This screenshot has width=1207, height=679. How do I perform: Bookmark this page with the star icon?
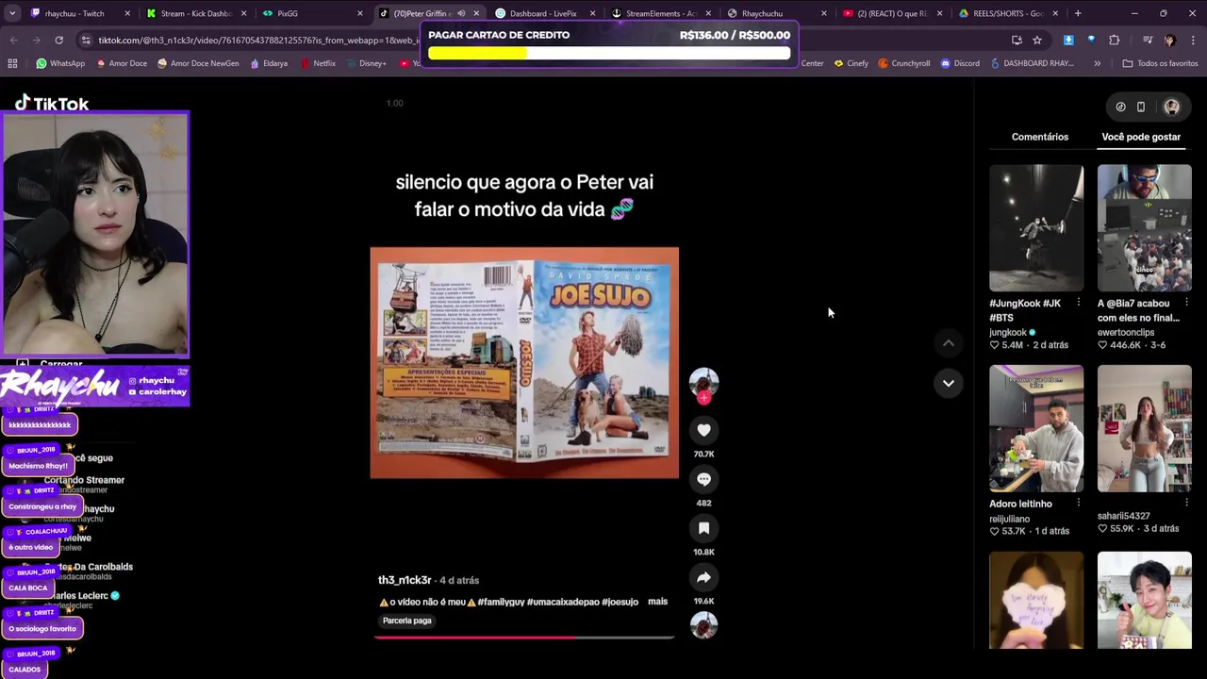(1037, 40)
